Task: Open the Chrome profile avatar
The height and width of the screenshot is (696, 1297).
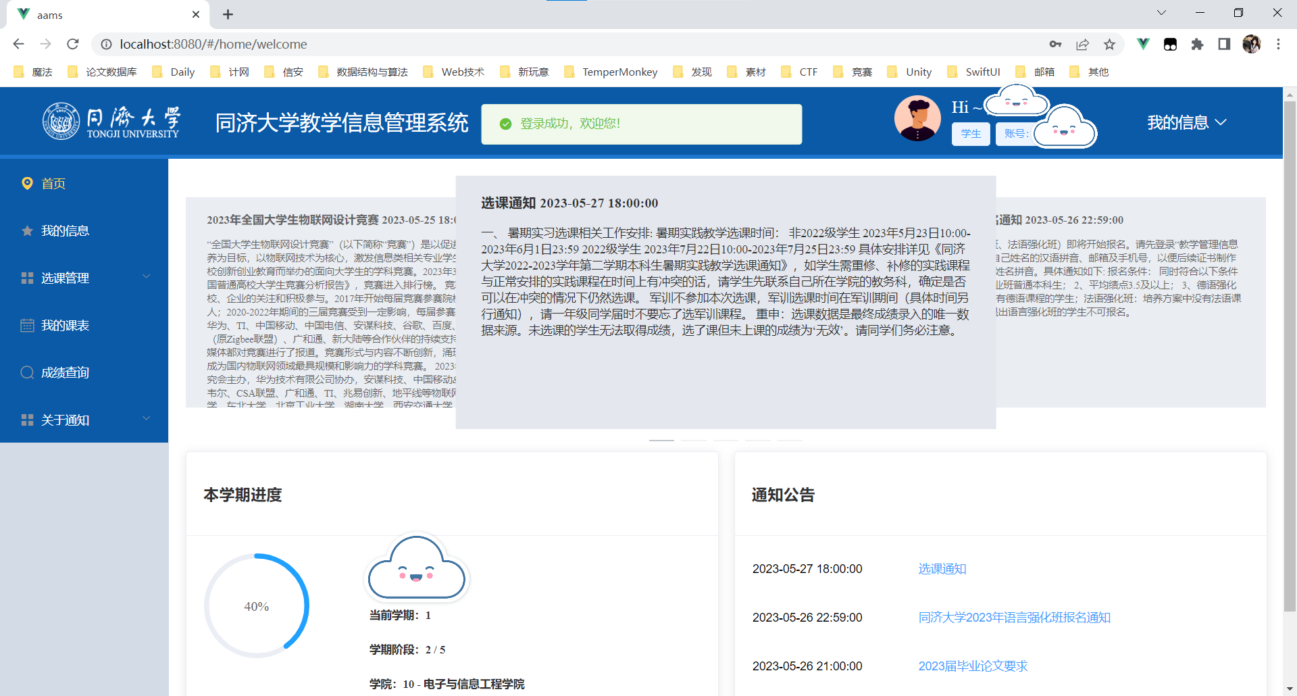Action: point(1251,44)
